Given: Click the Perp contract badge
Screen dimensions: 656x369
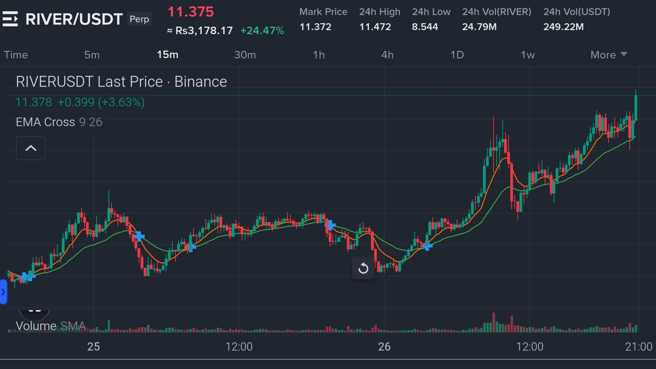Looking at the screenshot, I should point(139,19).
